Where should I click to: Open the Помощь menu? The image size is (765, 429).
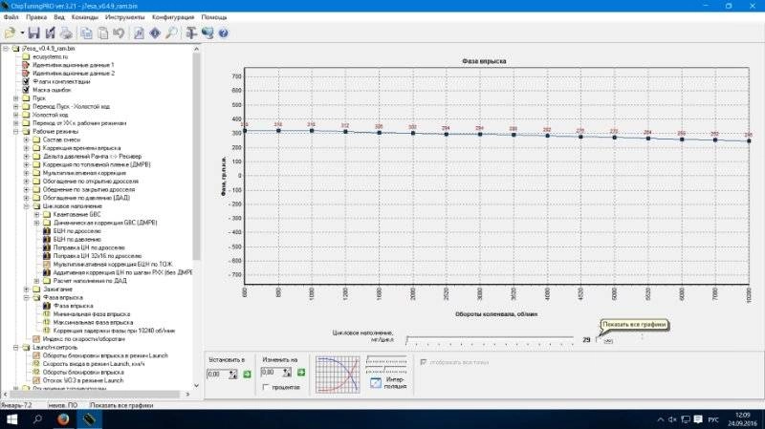(214, 17)
